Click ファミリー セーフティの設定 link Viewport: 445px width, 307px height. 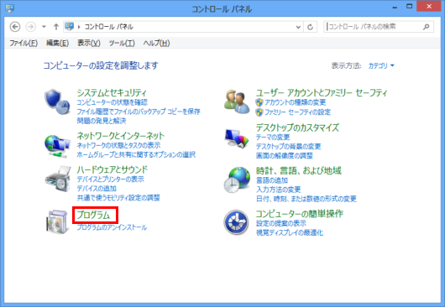pyautogui.click(x=297, y=112)
